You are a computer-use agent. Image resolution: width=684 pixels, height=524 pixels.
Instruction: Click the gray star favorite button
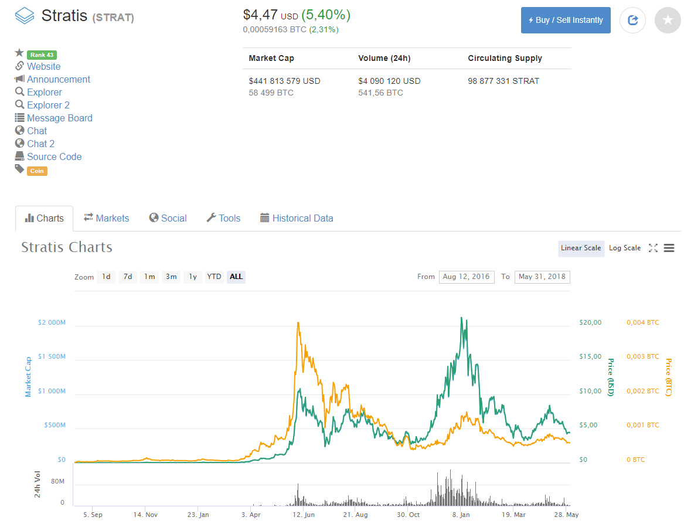point(668,20)
